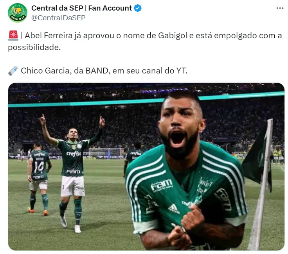288x254 pixels.
Task: Click the Adidas logo on the green jersey
Action: pos(174,209)
